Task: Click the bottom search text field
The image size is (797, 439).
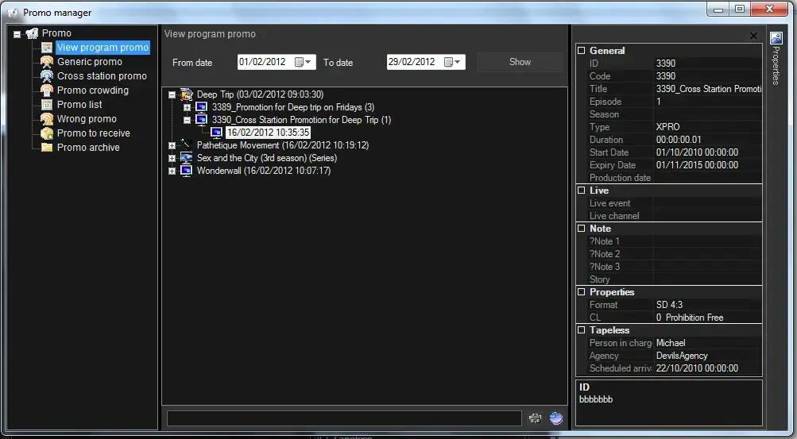Action: [x=344, y=418]
